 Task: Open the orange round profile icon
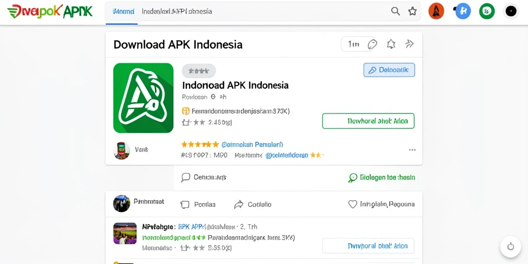pos(436,11)
